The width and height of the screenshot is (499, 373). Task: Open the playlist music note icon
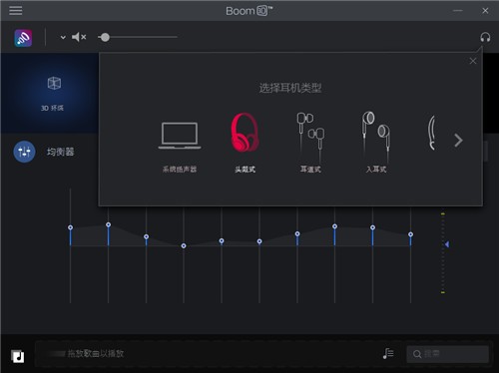pyautogui.click(x=388, y=353)
